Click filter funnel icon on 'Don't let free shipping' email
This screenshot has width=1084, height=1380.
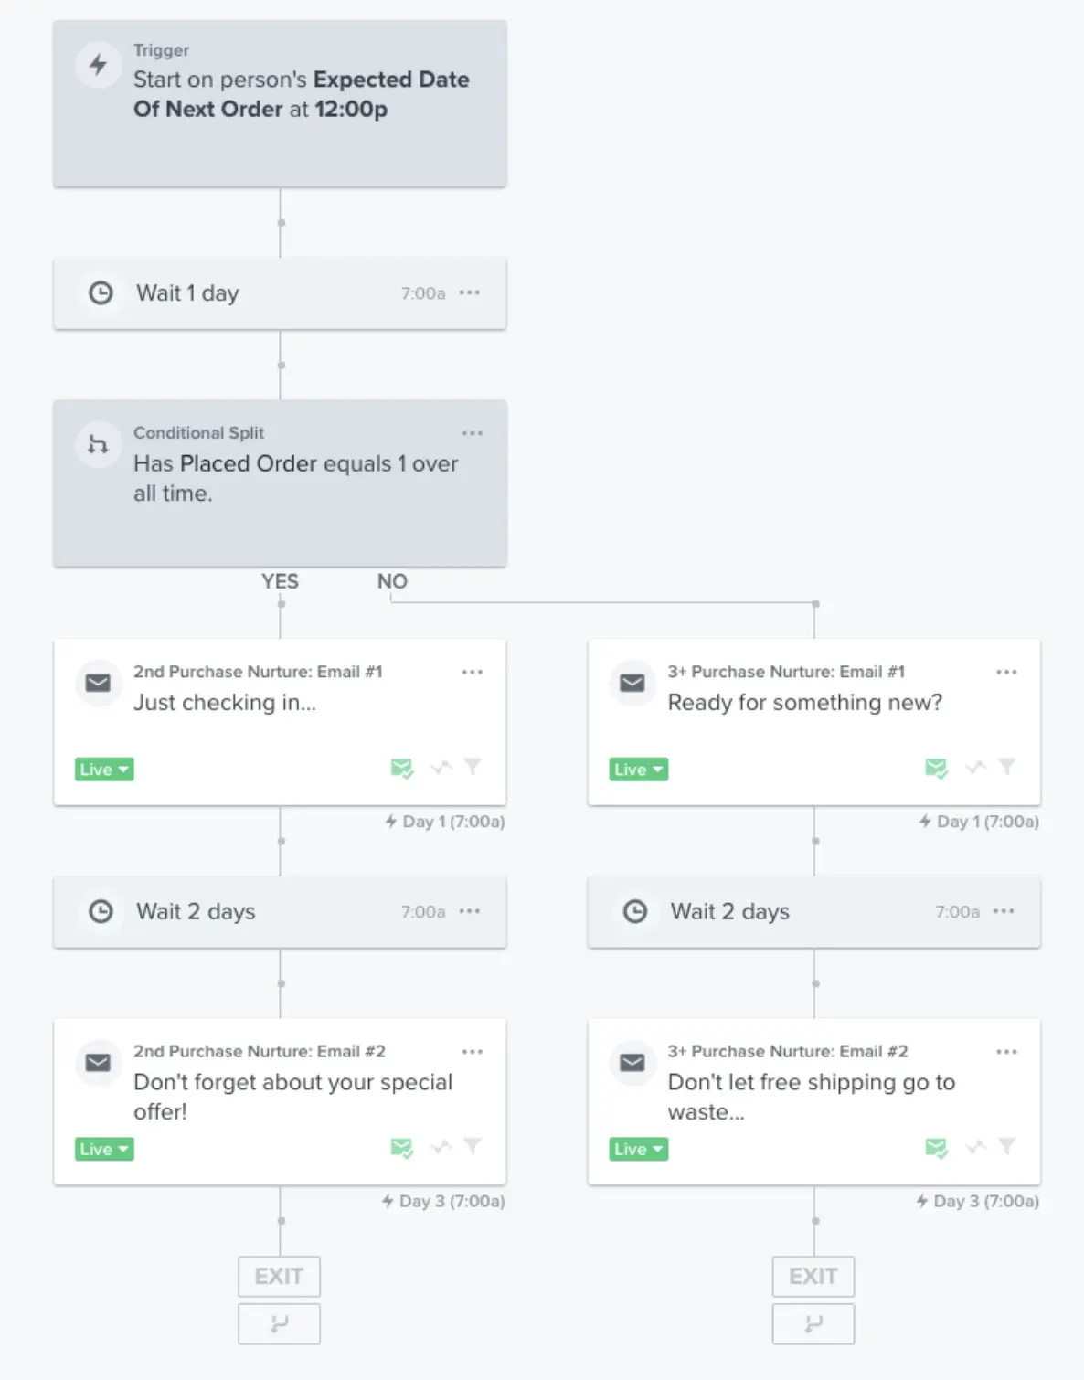coord(1007,1146)
